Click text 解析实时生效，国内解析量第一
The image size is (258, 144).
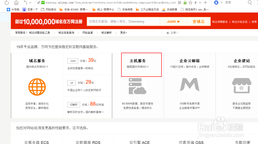pyautogui.click(x=86, y=112)
